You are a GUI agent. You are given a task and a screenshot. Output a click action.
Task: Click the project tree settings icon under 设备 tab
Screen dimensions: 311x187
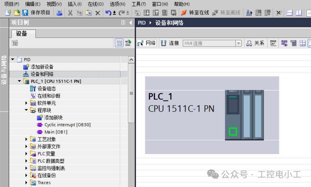(15, 43)
